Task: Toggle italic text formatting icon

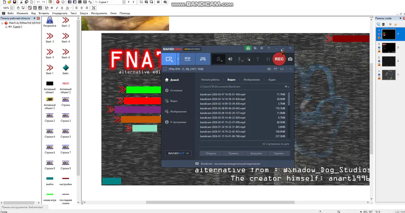Action: pos(57,8)
